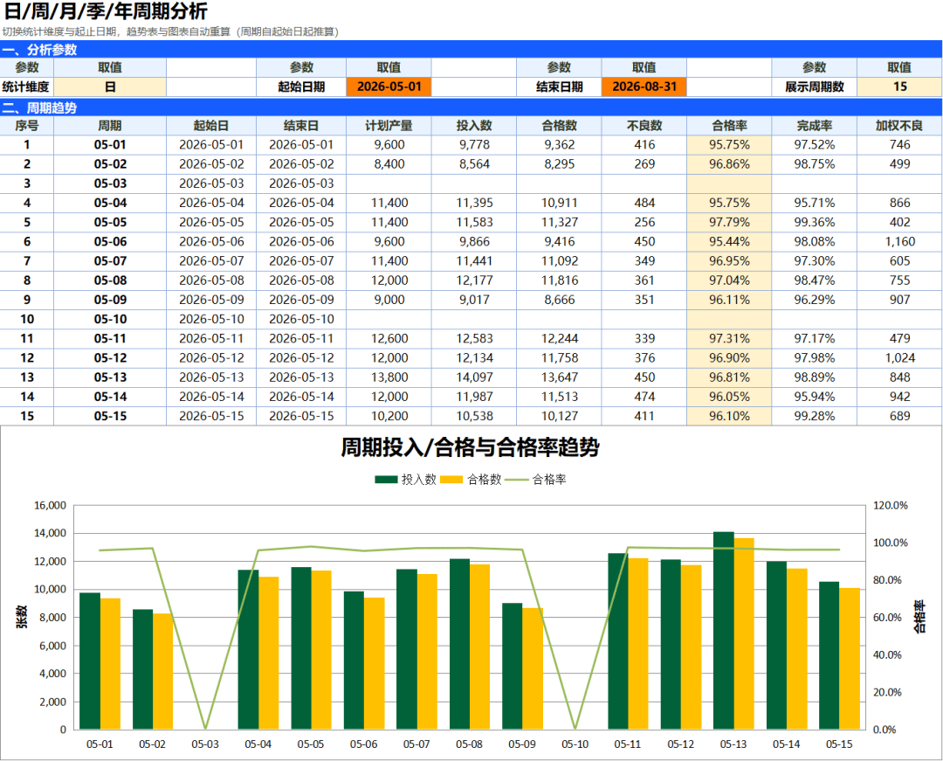Image resolution: width=943 pixels, height=761 pixels.
Task: Click the dark green 投入数 legend swatch
Action: tap(386, 480)
